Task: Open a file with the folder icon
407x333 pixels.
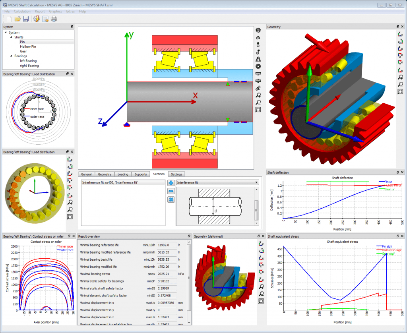Action: pyautogui.click(x=17, y=19)
